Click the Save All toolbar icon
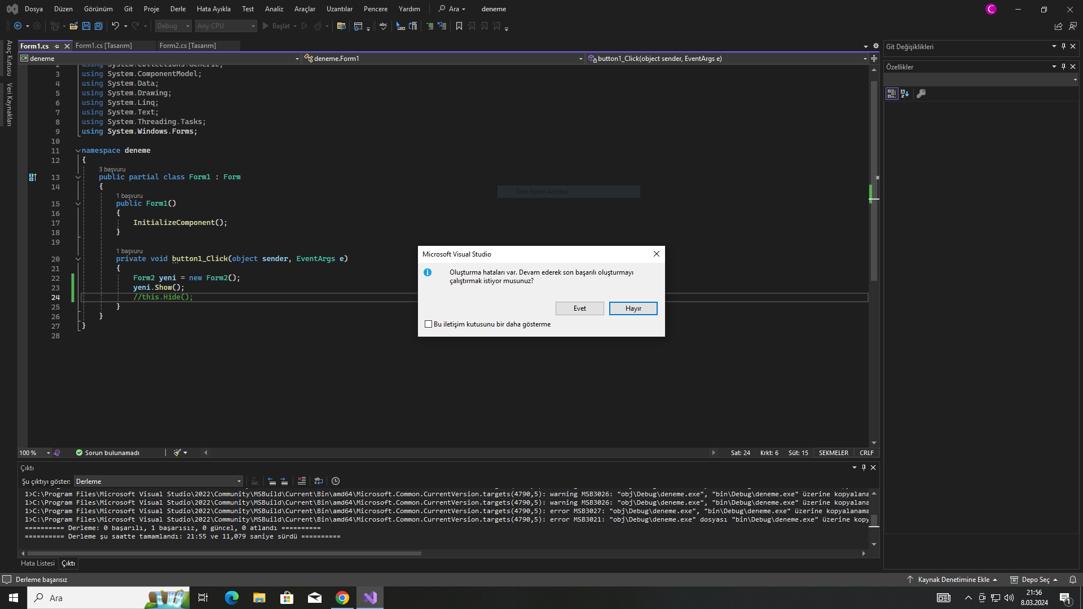 (99, 26)
